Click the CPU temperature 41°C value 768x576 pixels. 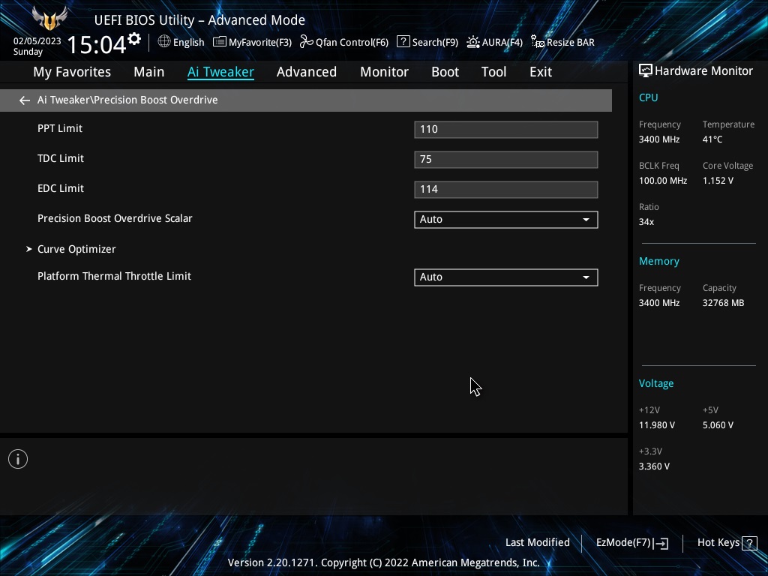click(x=712, y=139)
